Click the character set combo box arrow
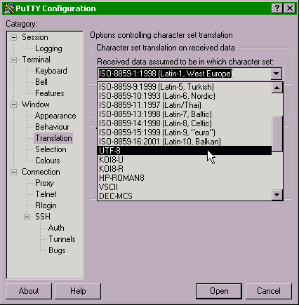 (276, 74)
